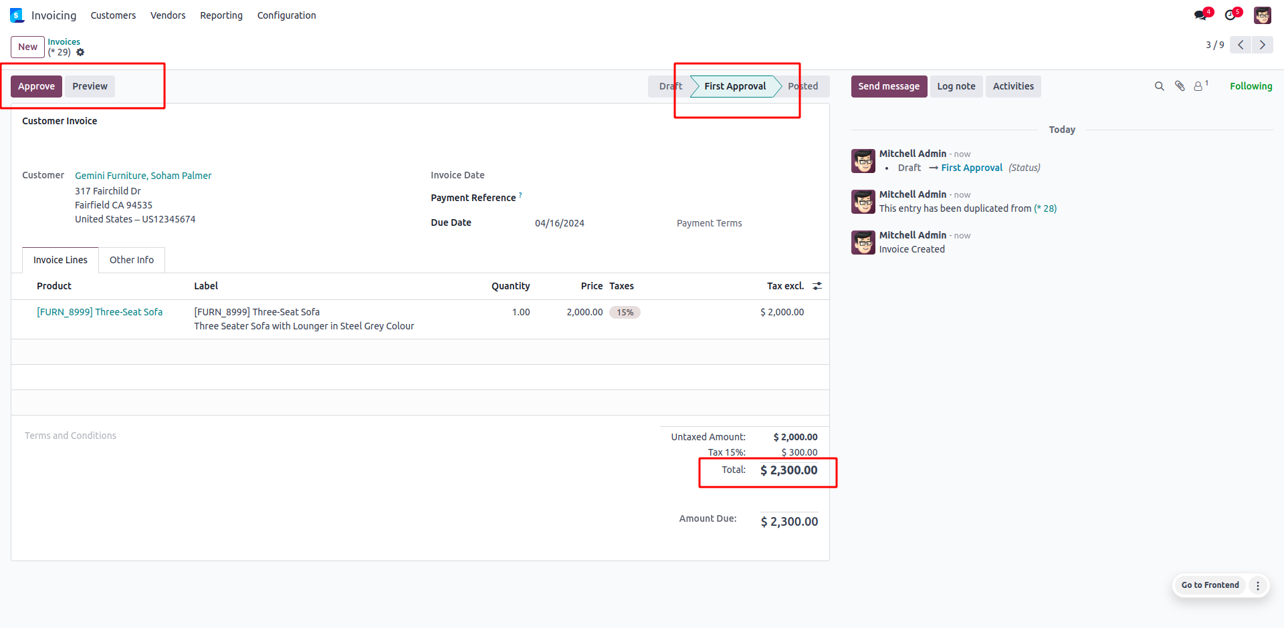Switch to the Other Info tab
The image size is (1284, 628).
click(x=132, y=260)
